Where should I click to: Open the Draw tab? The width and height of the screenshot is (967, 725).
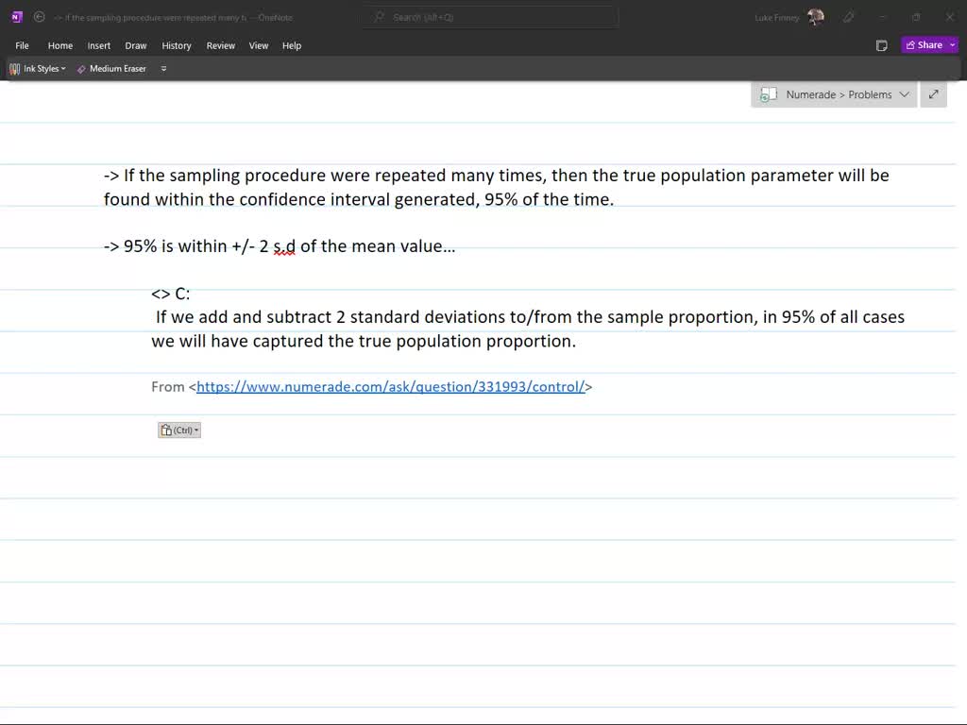click(x=136, y=45)
